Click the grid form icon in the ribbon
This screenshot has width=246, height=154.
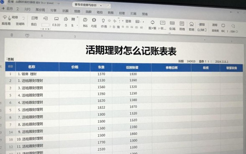(182, 23)
